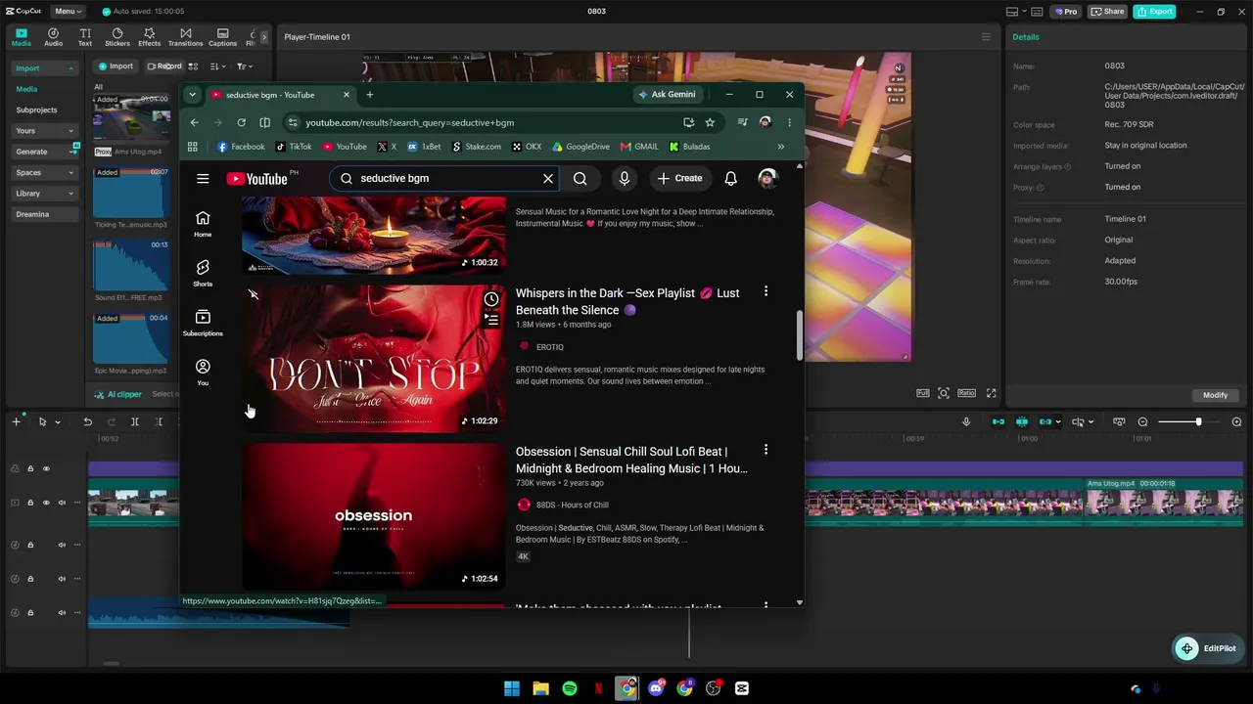Lock the bottom audio track

point(30,612)
